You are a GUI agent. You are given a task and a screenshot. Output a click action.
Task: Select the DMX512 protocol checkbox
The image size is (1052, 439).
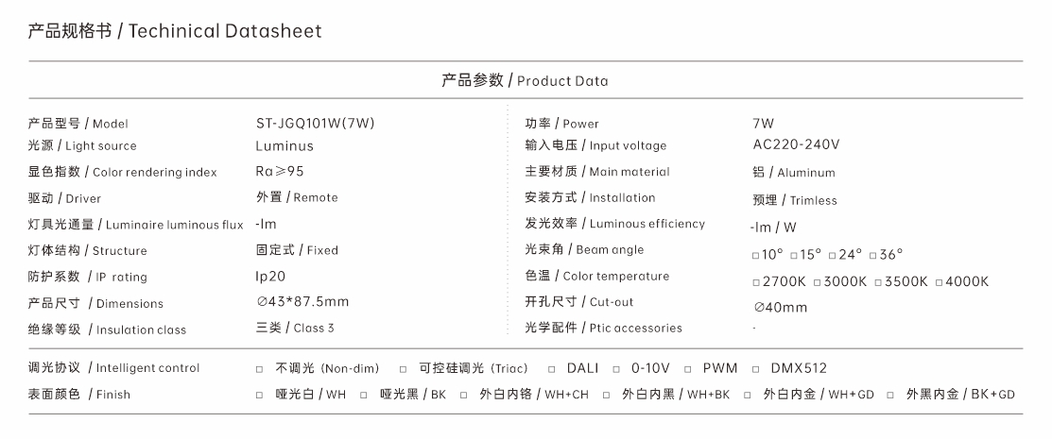[x=756, y=369]
